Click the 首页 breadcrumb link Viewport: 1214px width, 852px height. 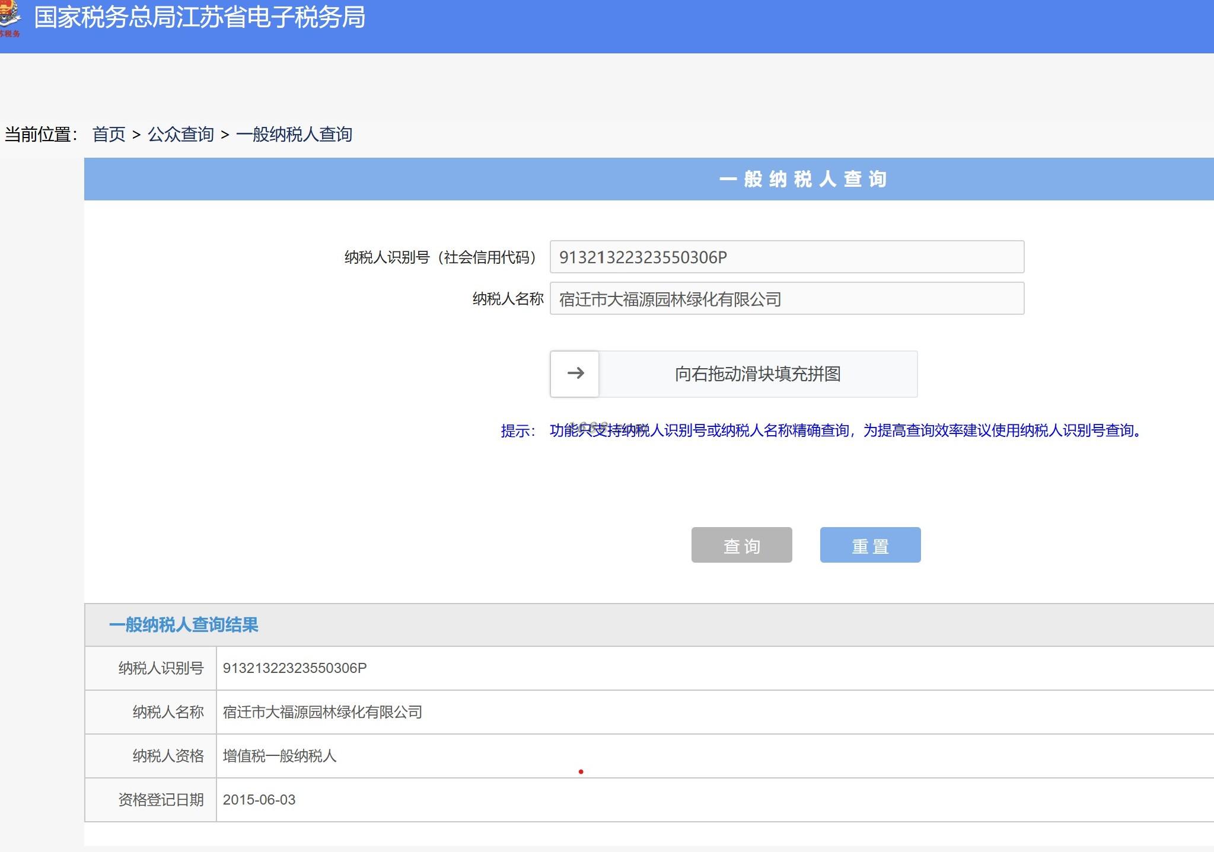click(109, 135)
